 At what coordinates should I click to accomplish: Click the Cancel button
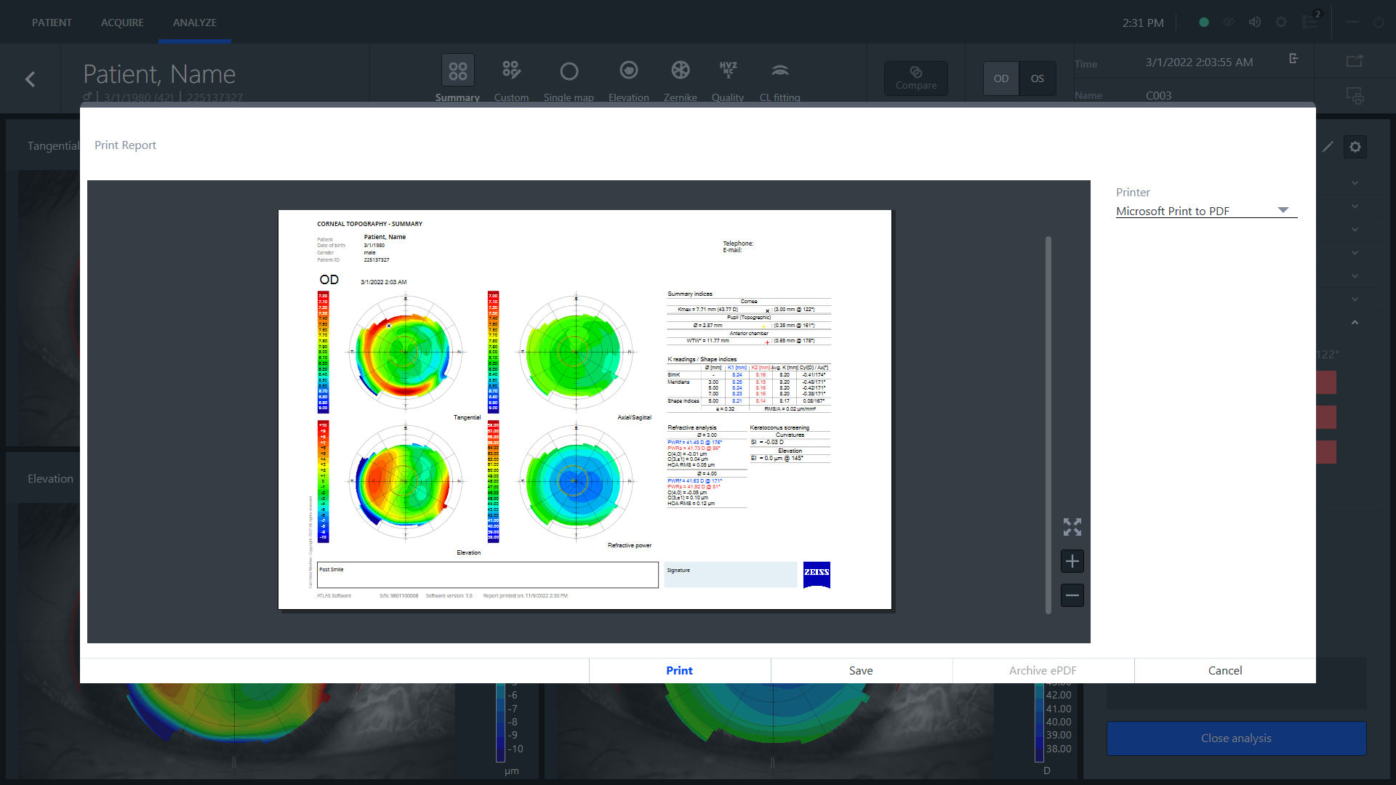click(x=1224, y=670)
